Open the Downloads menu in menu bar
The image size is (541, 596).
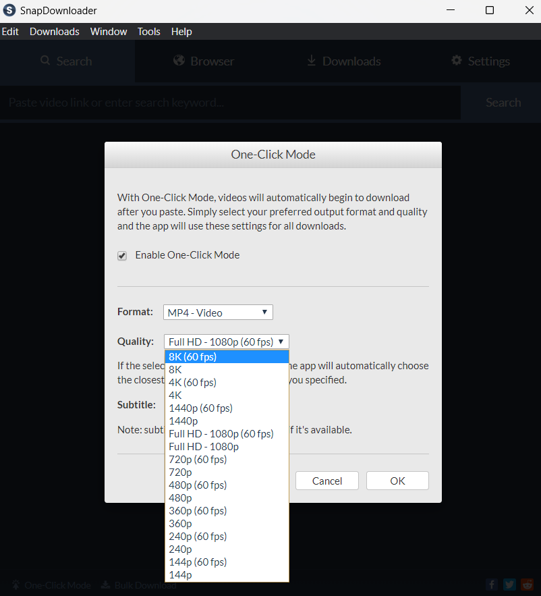pos(55,32)
